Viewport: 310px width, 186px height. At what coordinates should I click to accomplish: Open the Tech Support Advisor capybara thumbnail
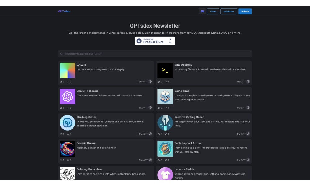point(165,148)
